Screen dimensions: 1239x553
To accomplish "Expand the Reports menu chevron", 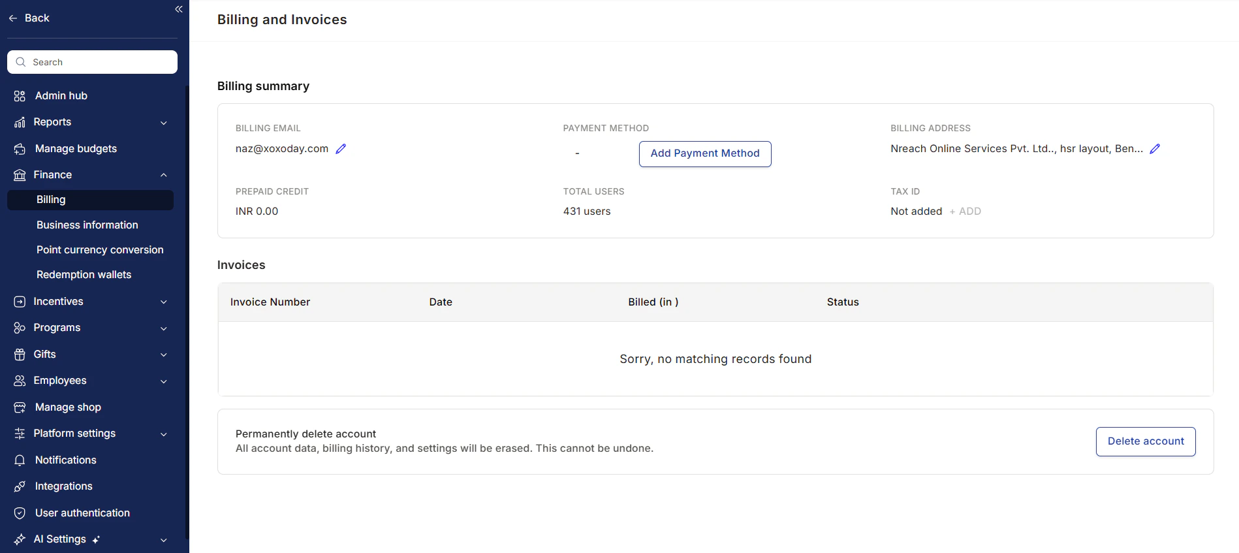I will click(164, 123).
